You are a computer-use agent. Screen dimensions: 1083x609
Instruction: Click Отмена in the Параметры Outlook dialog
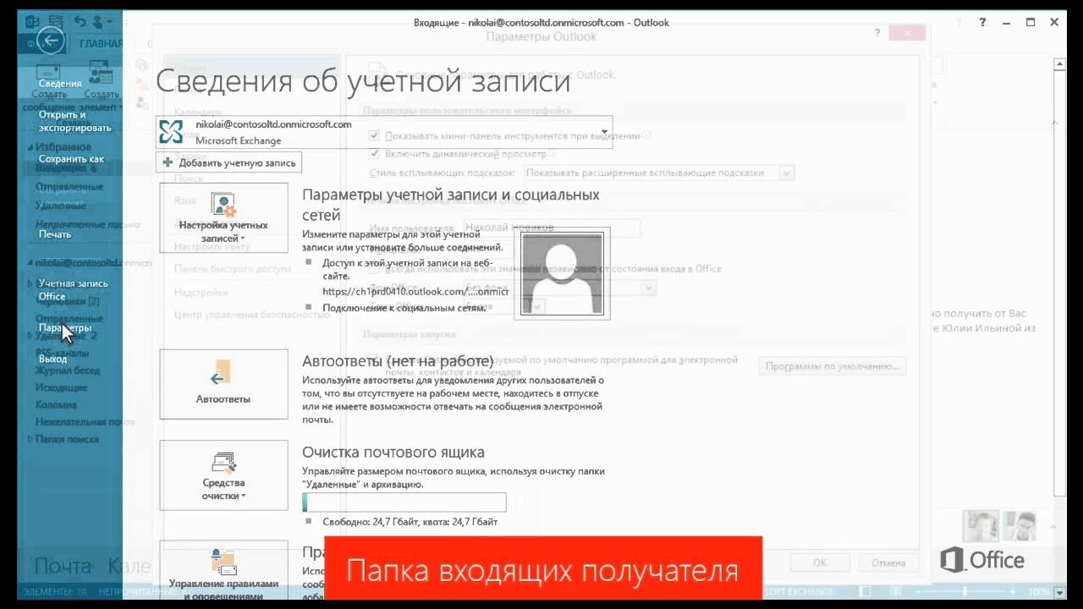point(888,562)
